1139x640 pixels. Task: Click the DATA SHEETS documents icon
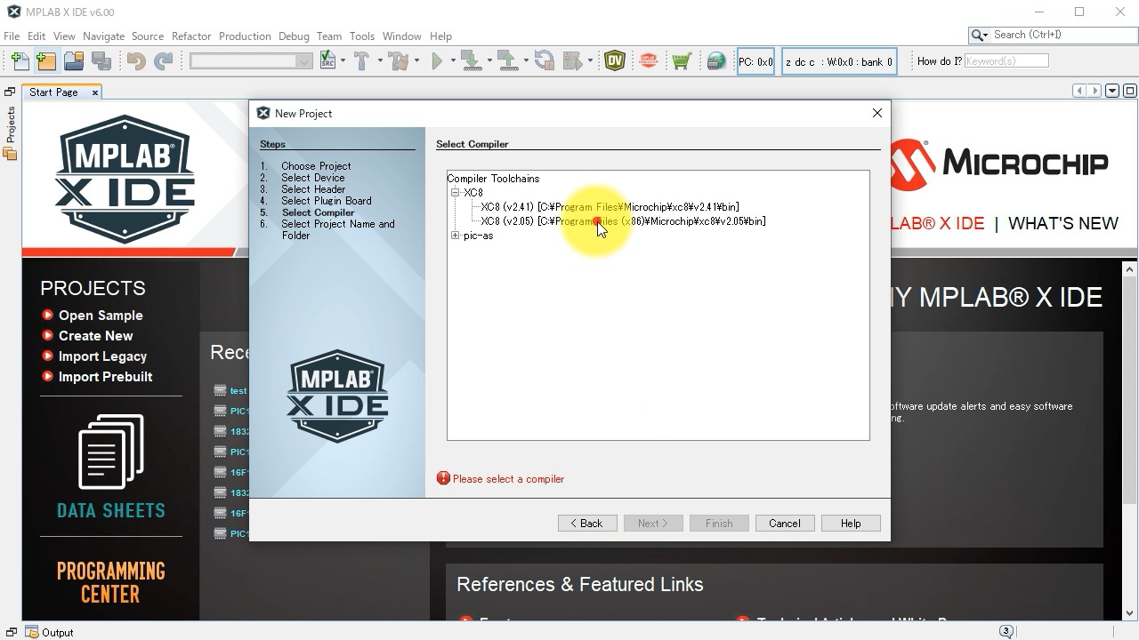coord(110,452)
